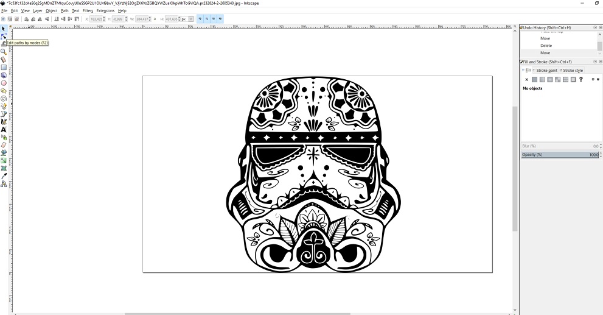The width and height of the screenshot is (603, 315).
Task: Select the Spiral tool
Action: 4,99
